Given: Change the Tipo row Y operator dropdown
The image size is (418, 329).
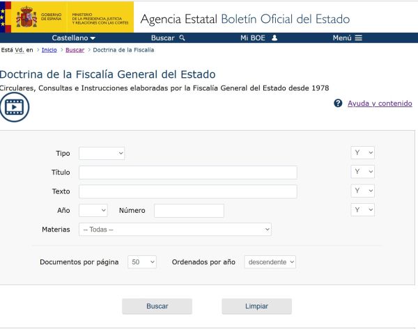Looking at the screenshot, I should pos(362,153).
